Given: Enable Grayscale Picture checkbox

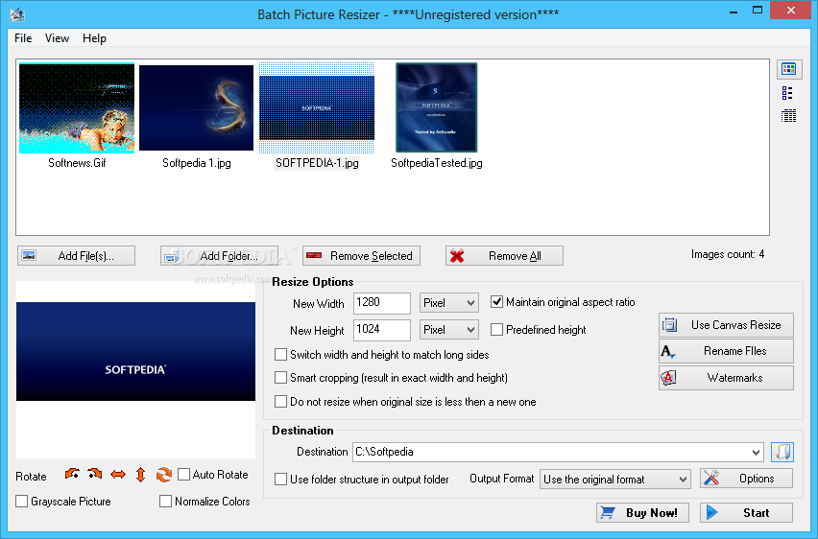Looking at the screenshot, I should 21,501.
